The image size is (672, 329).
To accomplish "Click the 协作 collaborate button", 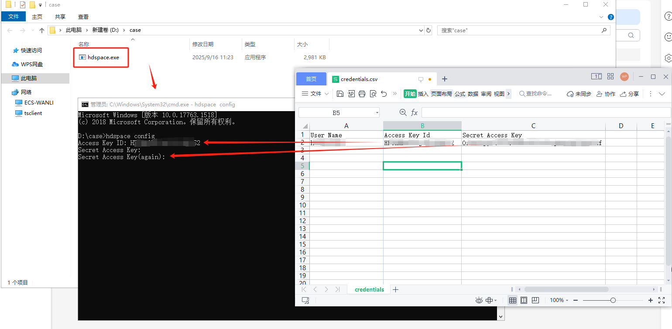I will (x=606, y=94).
